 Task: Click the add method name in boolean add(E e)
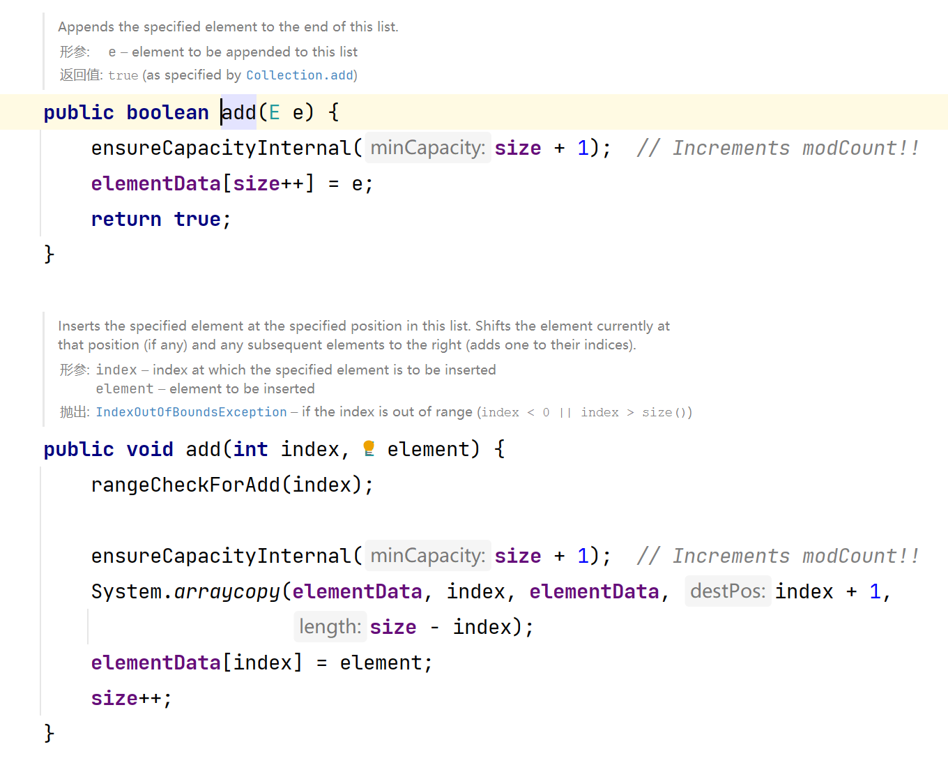pyautogui.click(x=239, y=112)
